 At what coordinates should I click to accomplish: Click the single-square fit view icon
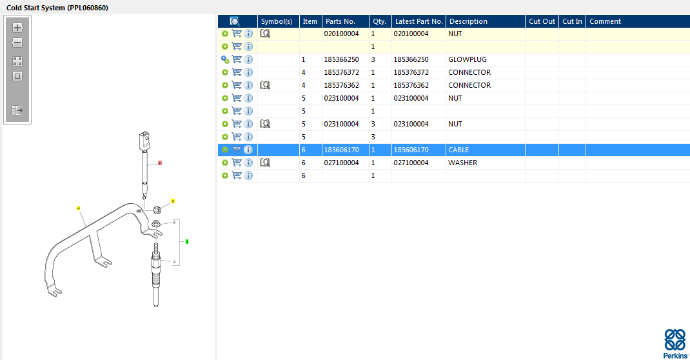pyautogui.click(x=17, y=76)
